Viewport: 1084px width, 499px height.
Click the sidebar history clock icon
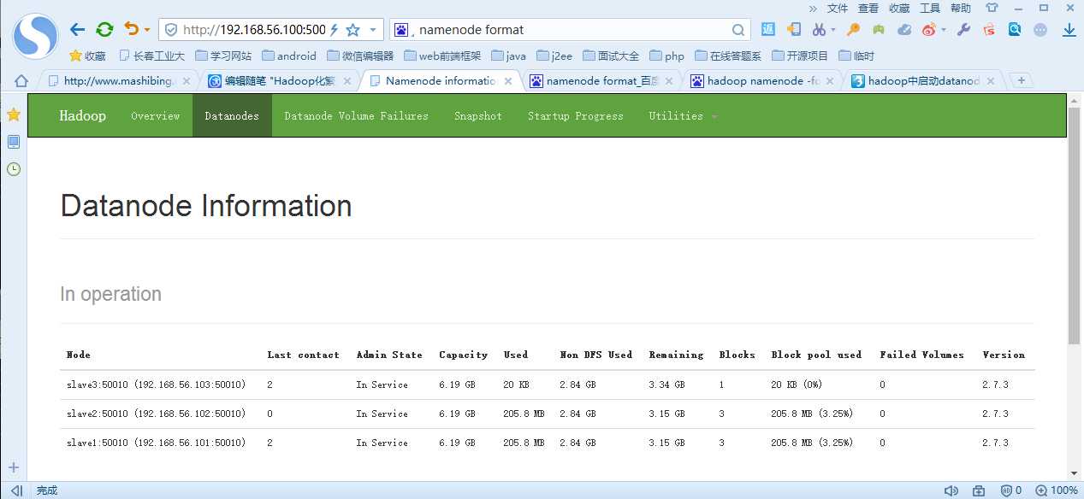[x=14, y=169]
